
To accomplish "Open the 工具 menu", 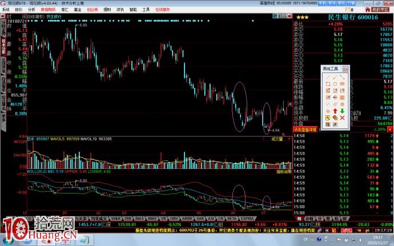I will click(x=146, y=10).
